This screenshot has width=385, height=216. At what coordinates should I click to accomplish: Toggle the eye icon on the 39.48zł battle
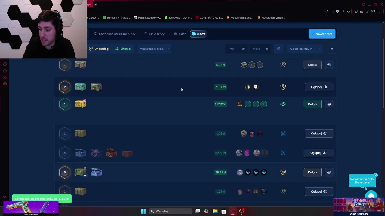click(x=329, y=172)
